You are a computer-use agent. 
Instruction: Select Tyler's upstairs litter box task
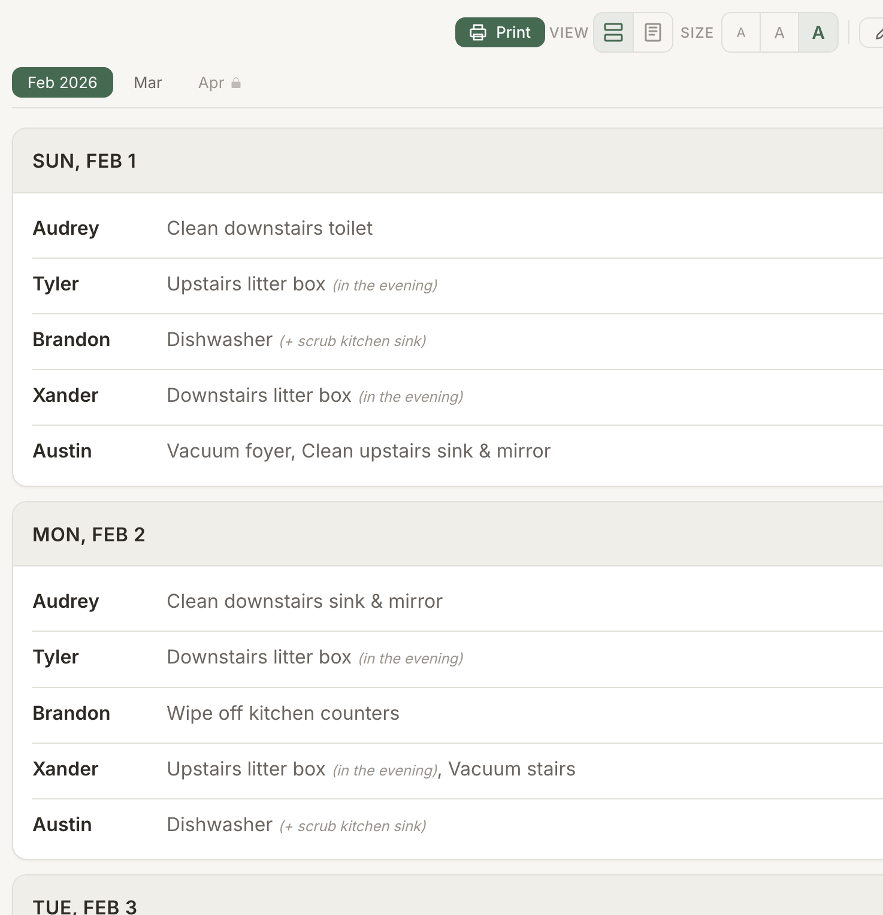[x=247, y=283]
